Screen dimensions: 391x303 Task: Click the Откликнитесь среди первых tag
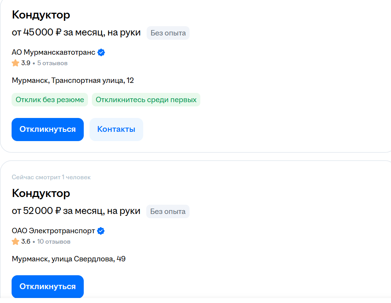pyautogui.click(x=146, y=100)
